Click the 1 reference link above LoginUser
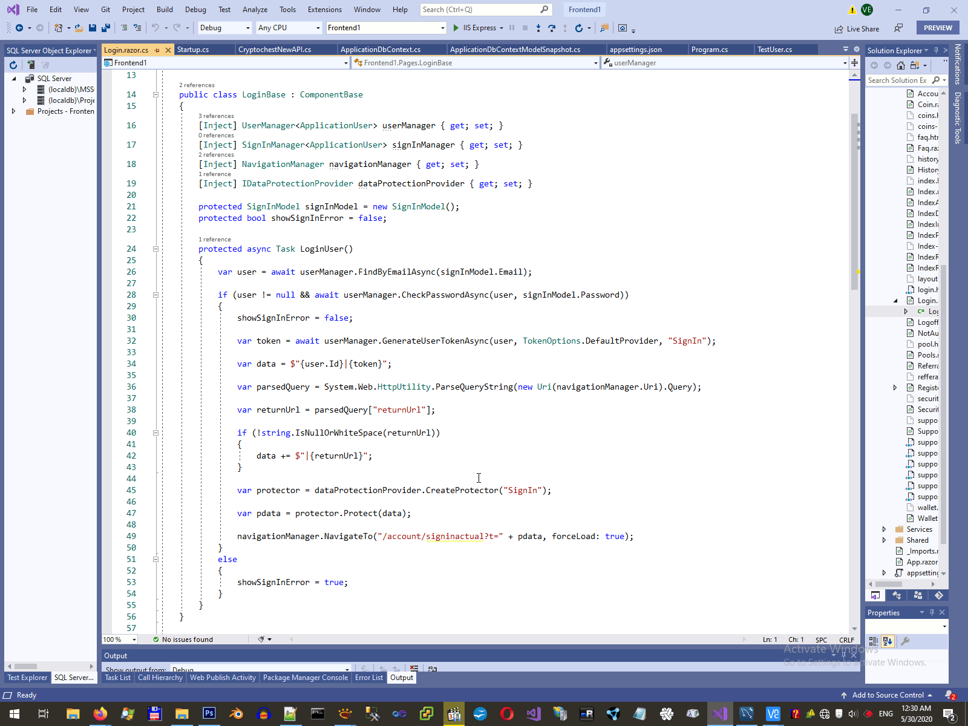 click(215, 240)
